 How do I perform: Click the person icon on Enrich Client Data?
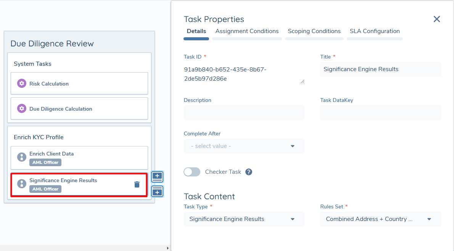click(21, 157)
